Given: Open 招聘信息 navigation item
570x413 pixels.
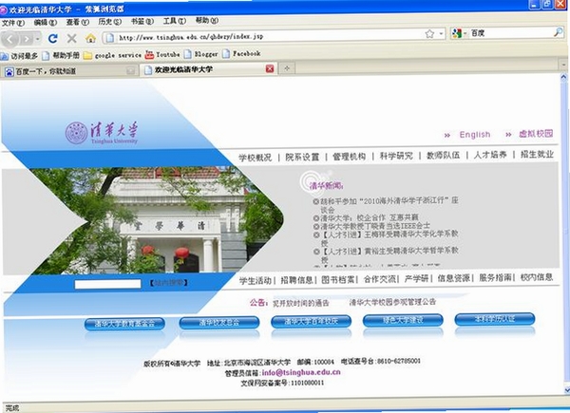Looking at the screenshot, I should (x=296, y=280).
